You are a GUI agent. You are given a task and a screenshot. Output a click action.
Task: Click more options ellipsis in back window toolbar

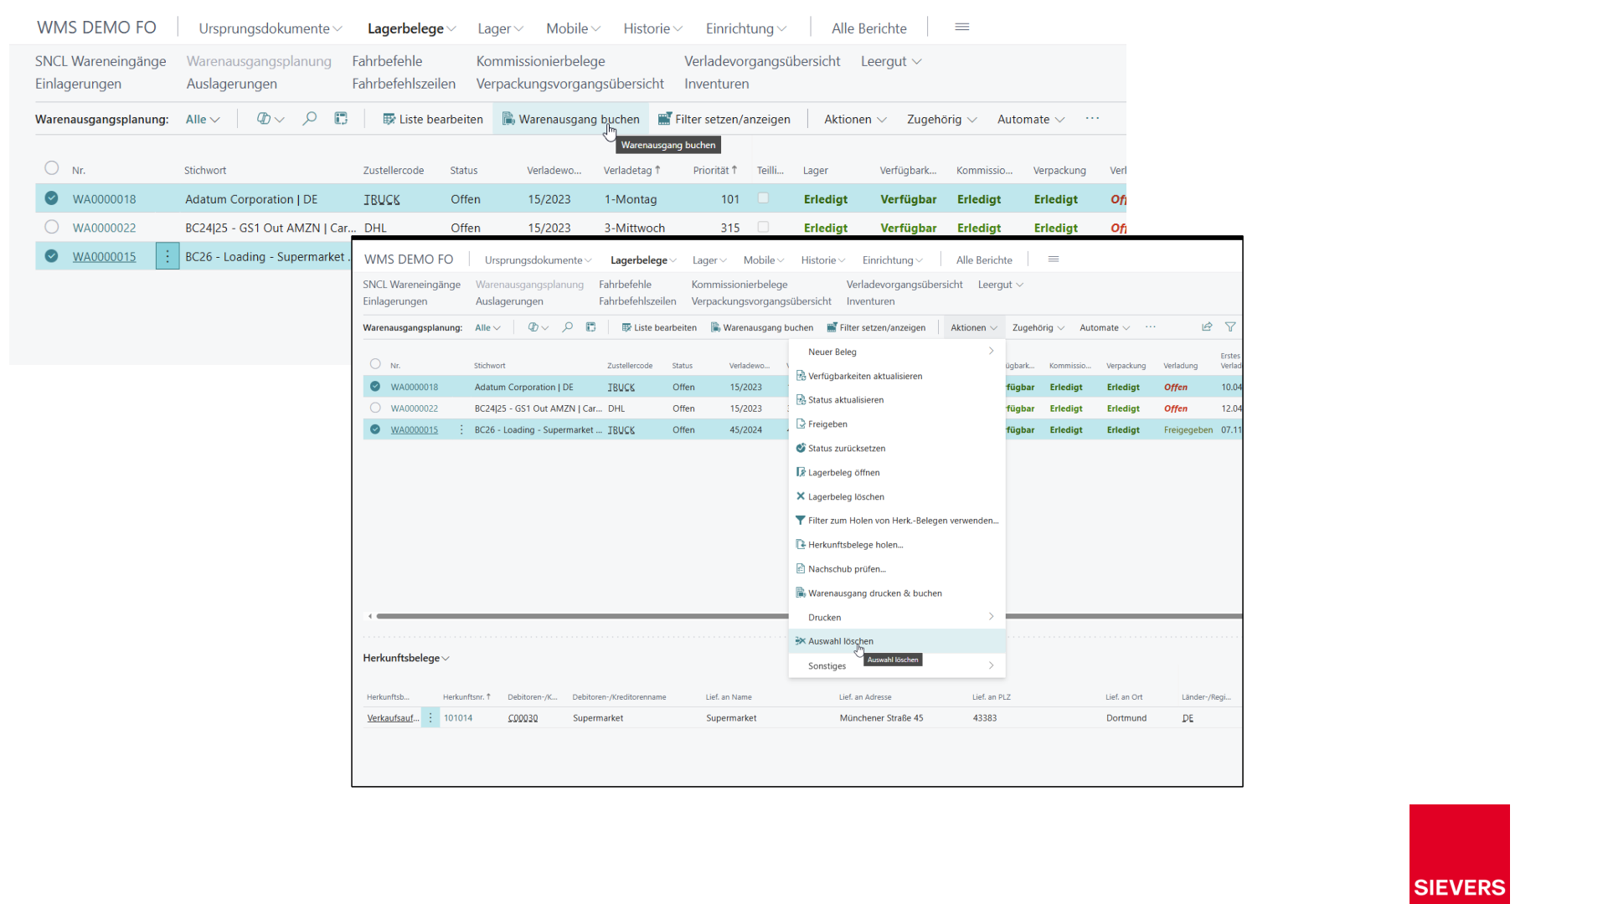(1092, 119)
